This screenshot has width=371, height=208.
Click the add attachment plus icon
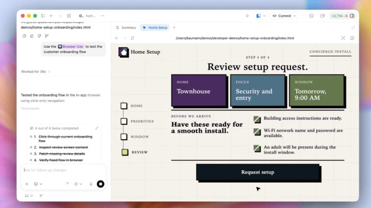pos(26,184)
